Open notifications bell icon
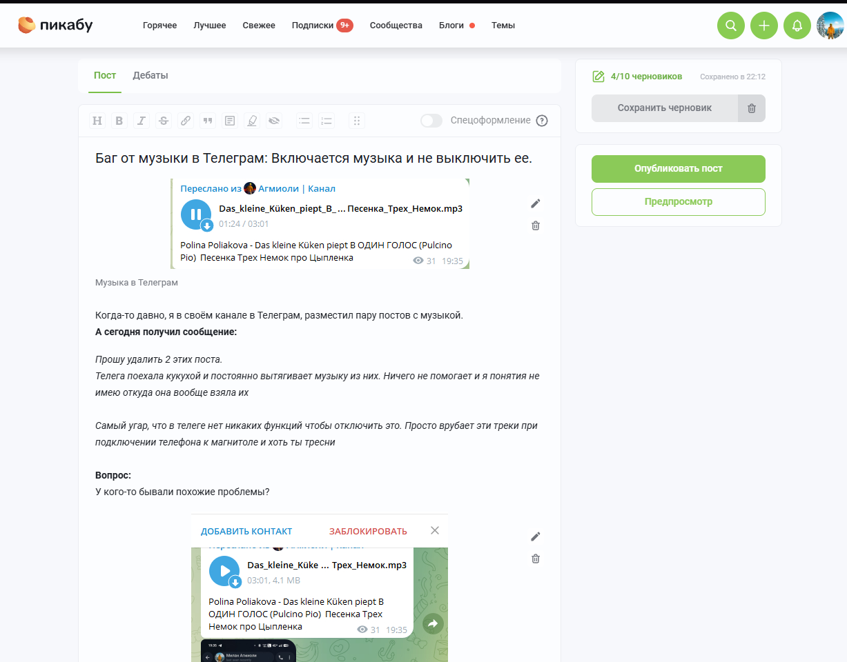Viewport: 847px width, 662px height. click(x=797, y=26)
